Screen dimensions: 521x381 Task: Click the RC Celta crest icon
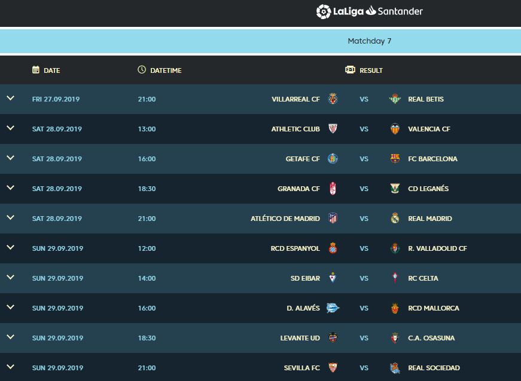tap(395, 278)
